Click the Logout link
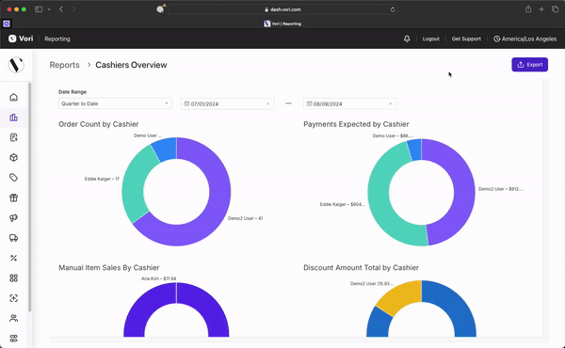Image resolution: width=565 pixels, height=348 pixels. pyautogui.click(x=431, y=39)
